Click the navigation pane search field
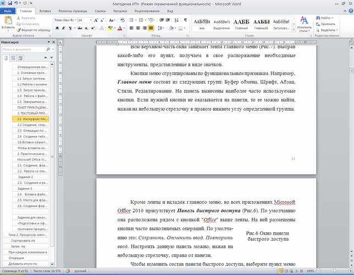354x275 pixels. point(24,49)
